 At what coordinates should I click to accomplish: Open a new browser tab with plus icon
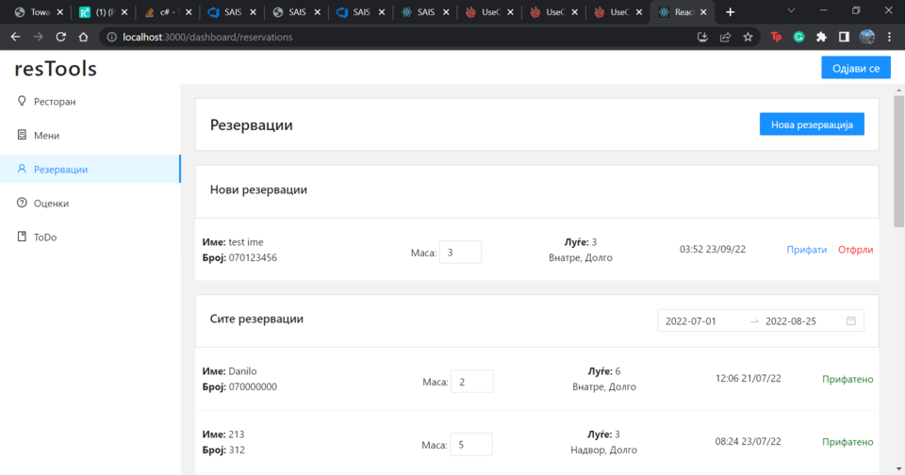pos(730,12)
